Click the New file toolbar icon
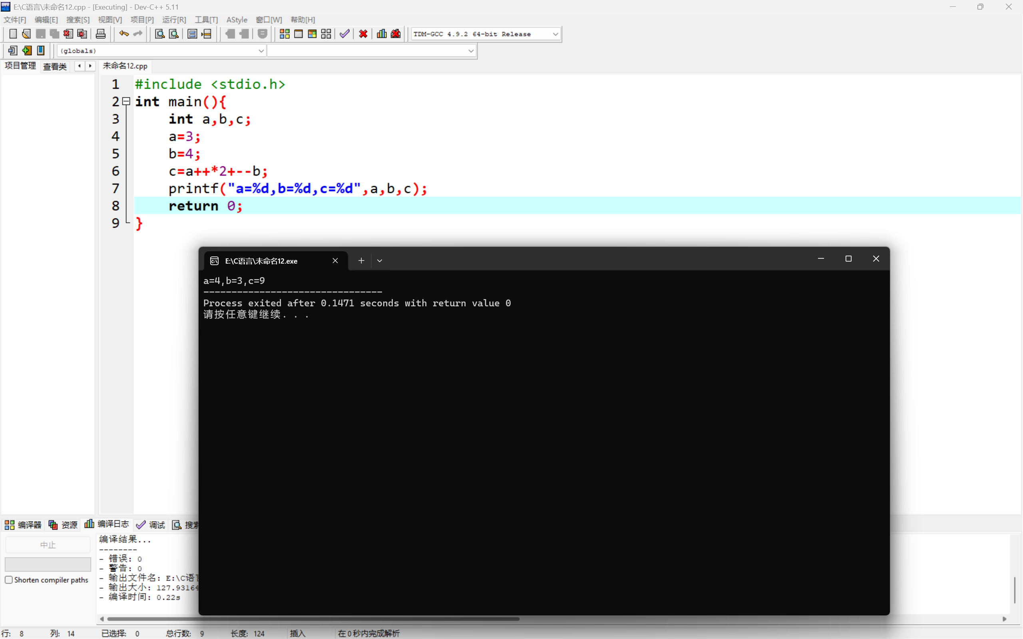The image size is (1023, 639). (x=13, y=34)
